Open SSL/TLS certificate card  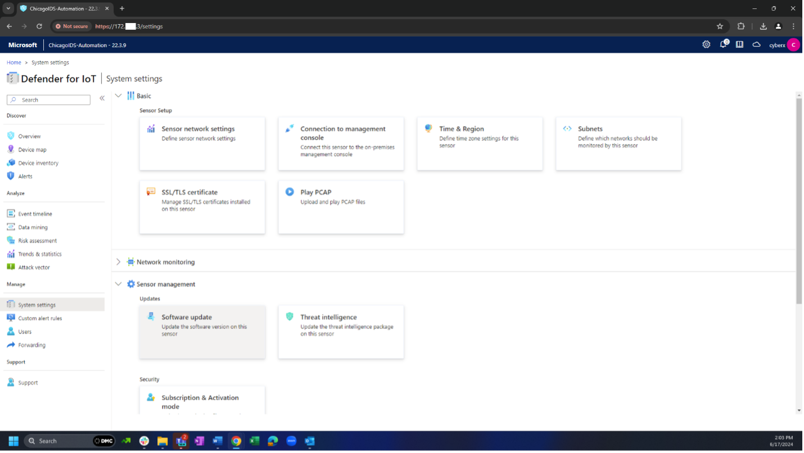click(202, 207)
